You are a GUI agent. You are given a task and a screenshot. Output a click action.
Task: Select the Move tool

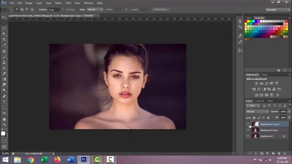tap(4, 17)
